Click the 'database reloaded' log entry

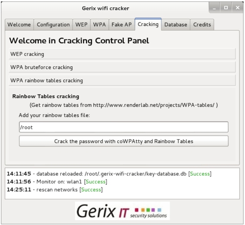click(109, 174)
